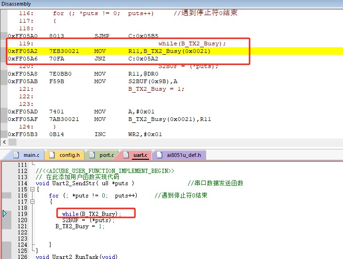Select the port.c tab

click(103, 155)
